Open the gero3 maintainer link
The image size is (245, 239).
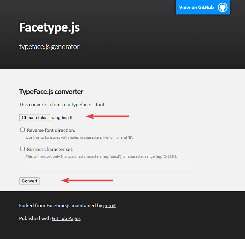[109, 206]
